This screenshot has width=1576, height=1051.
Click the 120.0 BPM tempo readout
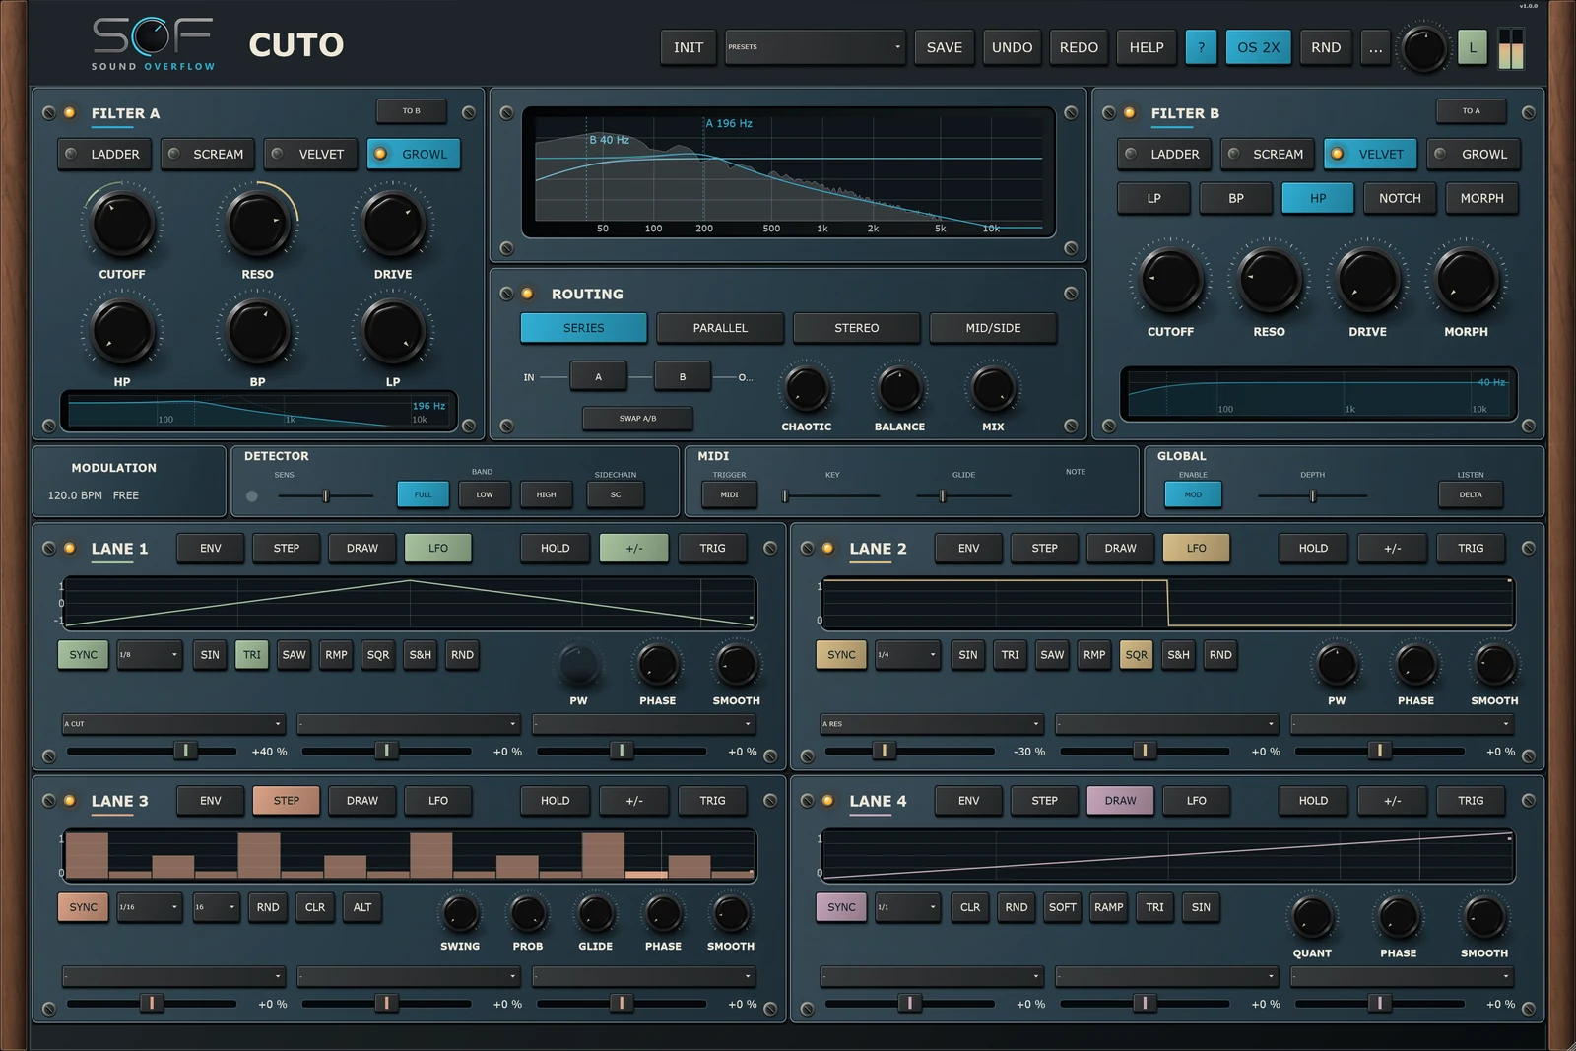75,495
